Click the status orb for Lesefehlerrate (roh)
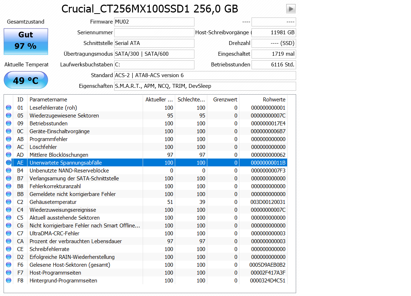 9,107
